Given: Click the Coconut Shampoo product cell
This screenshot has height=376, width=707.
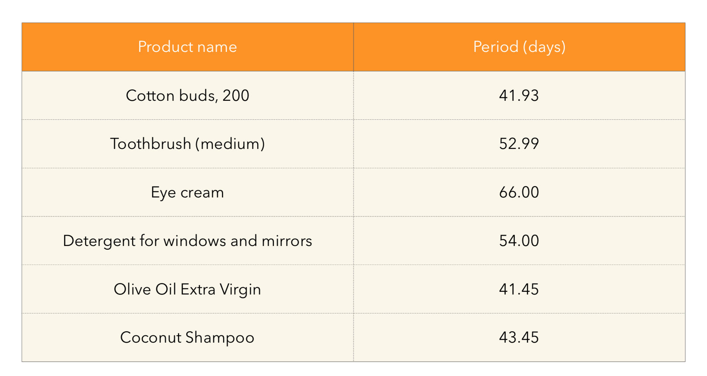Looking at the screenshot, I should click(187, 338).
